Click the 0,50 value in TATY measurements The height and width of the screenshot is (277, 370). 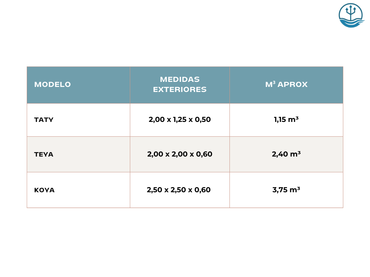point(203,120)
